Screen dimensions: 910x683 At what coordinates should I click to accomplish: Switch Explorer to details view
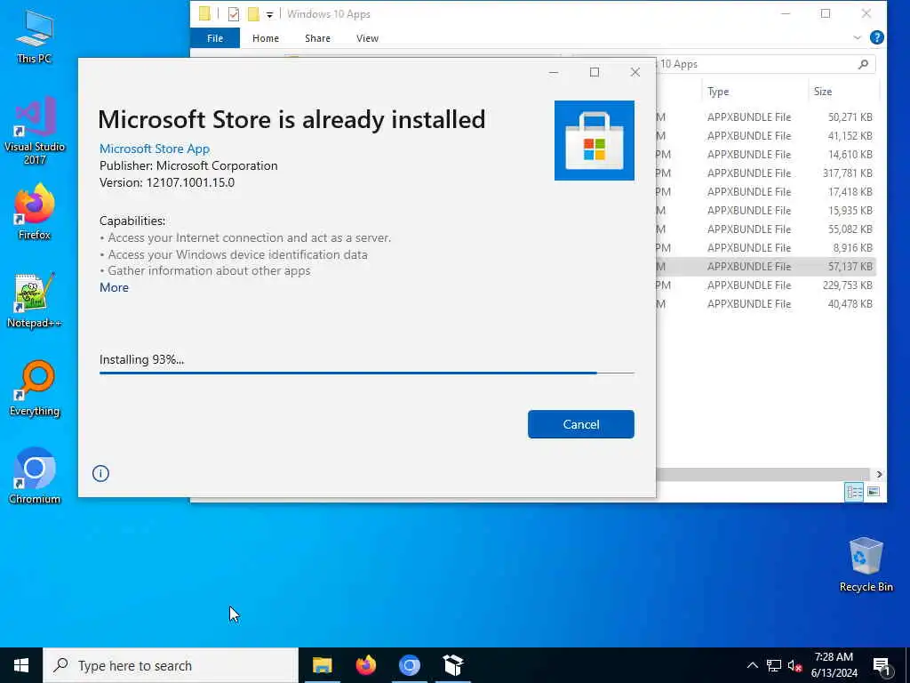point(854,492)
